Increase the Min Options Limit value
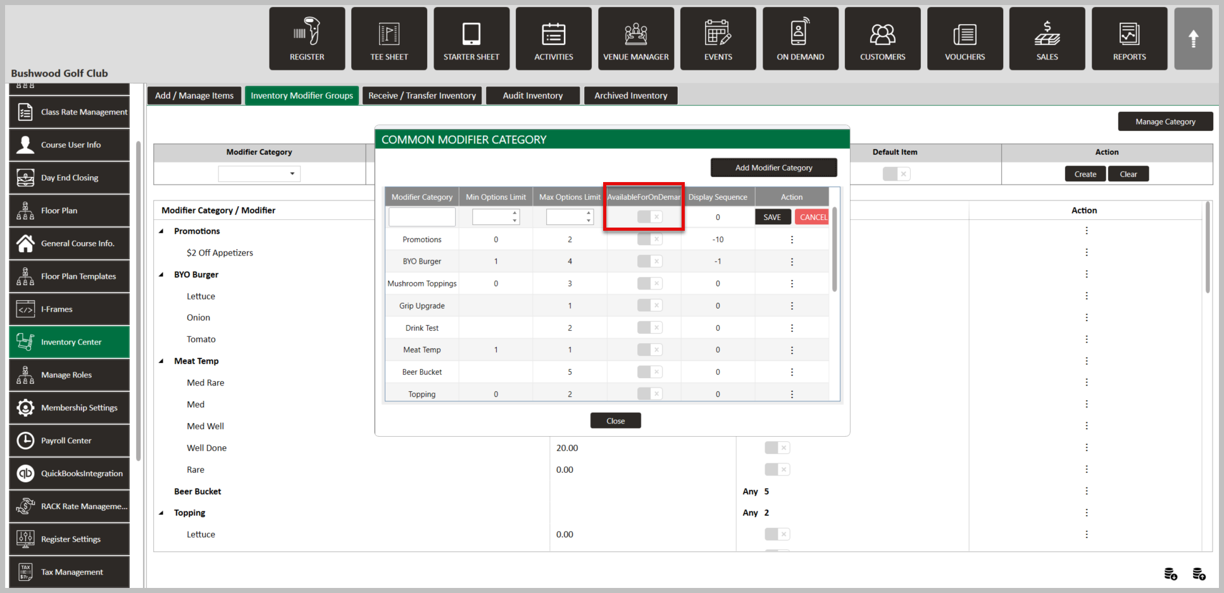1224x593 pixels. coord(515,213)
